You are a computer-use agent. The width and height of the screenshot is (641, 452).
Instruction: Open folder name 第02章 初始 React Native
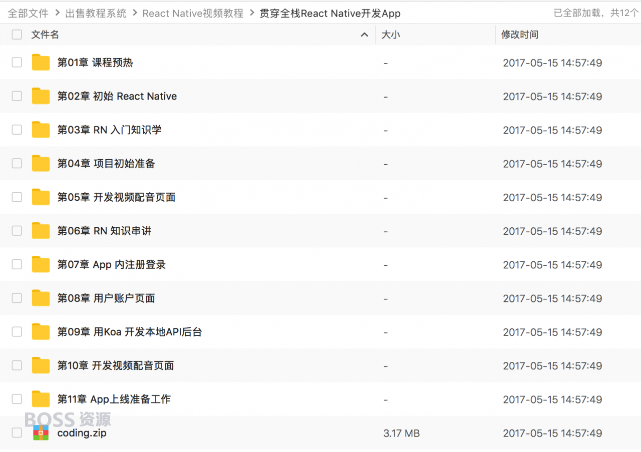coord(117,96)
